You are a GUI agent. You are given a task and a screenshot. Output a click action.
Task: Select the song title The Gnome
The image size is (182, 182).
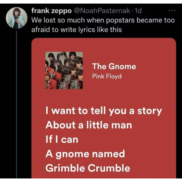114,66
